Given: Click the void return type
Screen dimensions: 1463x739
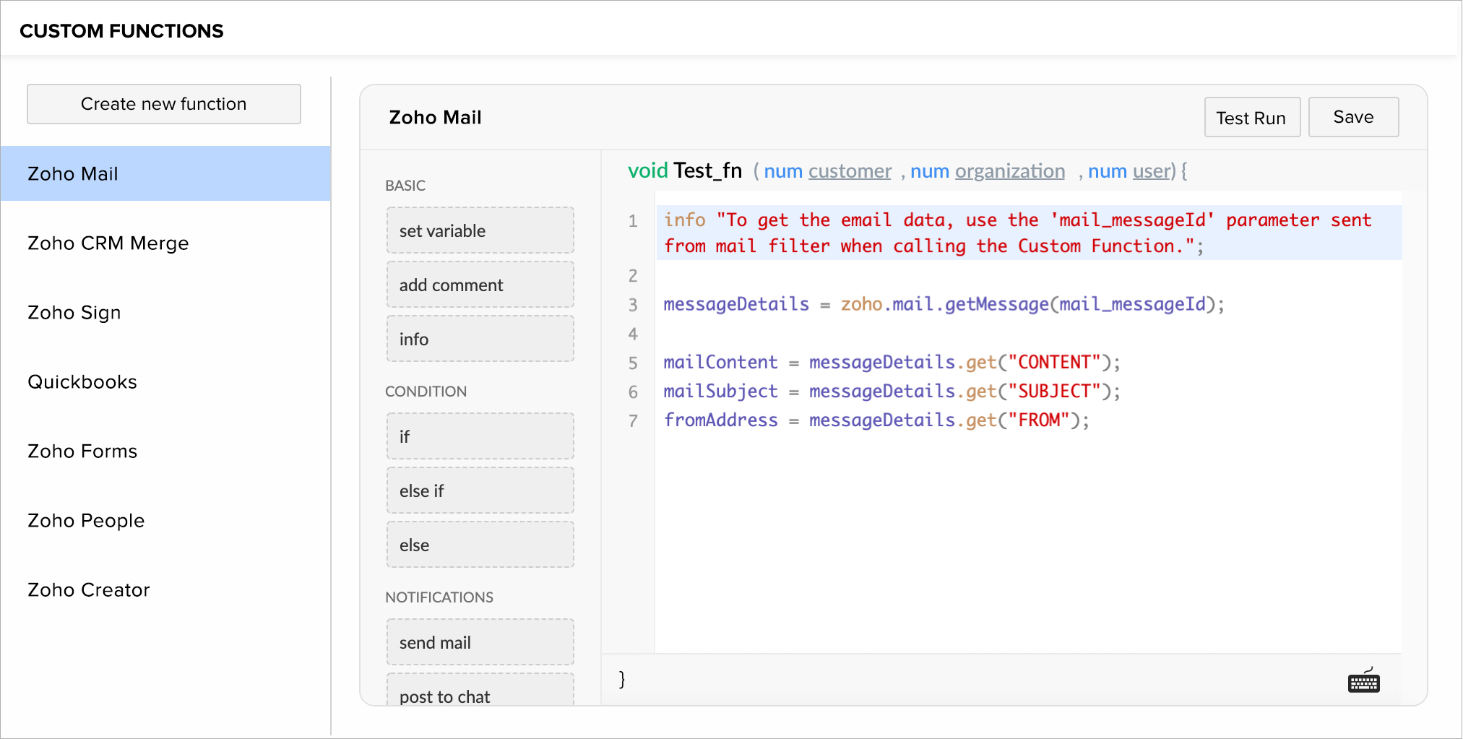Looking at the screenshot, I should click(647, 170).
